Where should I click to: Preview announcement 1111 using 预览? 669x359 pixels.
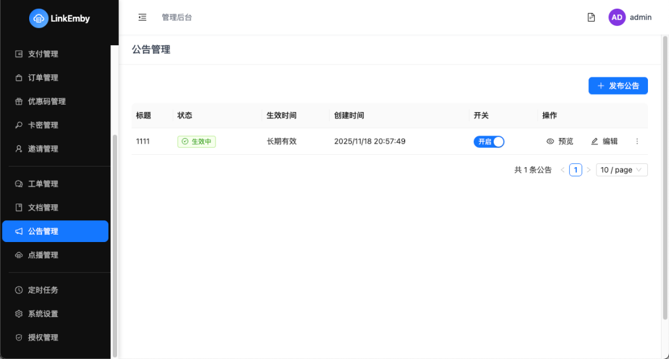pyautogui.click(x=559, y=141)
